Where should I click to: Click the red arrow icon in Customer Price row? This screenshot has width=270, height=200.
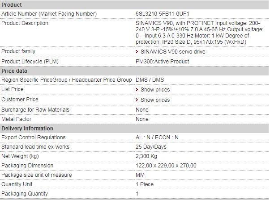(x=137, y=100)
